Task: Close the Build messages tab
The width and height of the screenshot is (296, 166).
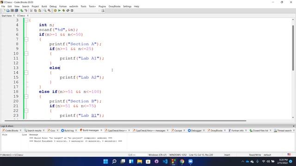Action: coord(101,130)
